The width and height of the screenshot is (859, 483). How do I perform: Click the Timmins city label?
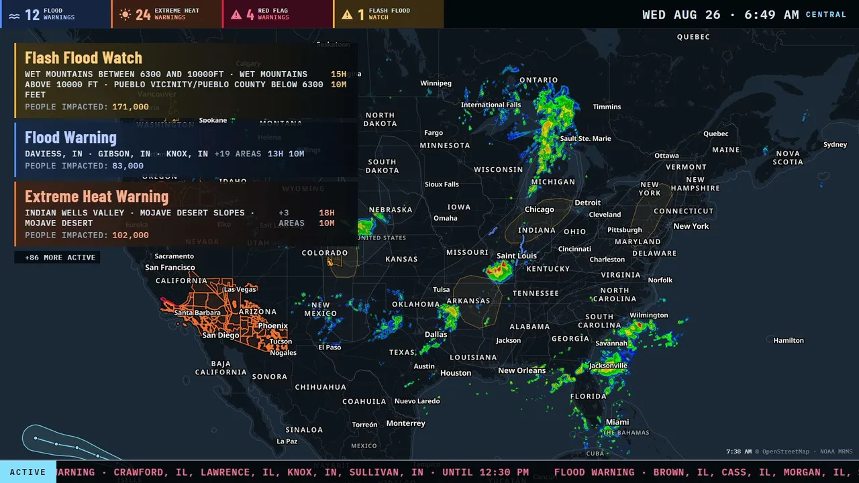click(x=607, y=107)
